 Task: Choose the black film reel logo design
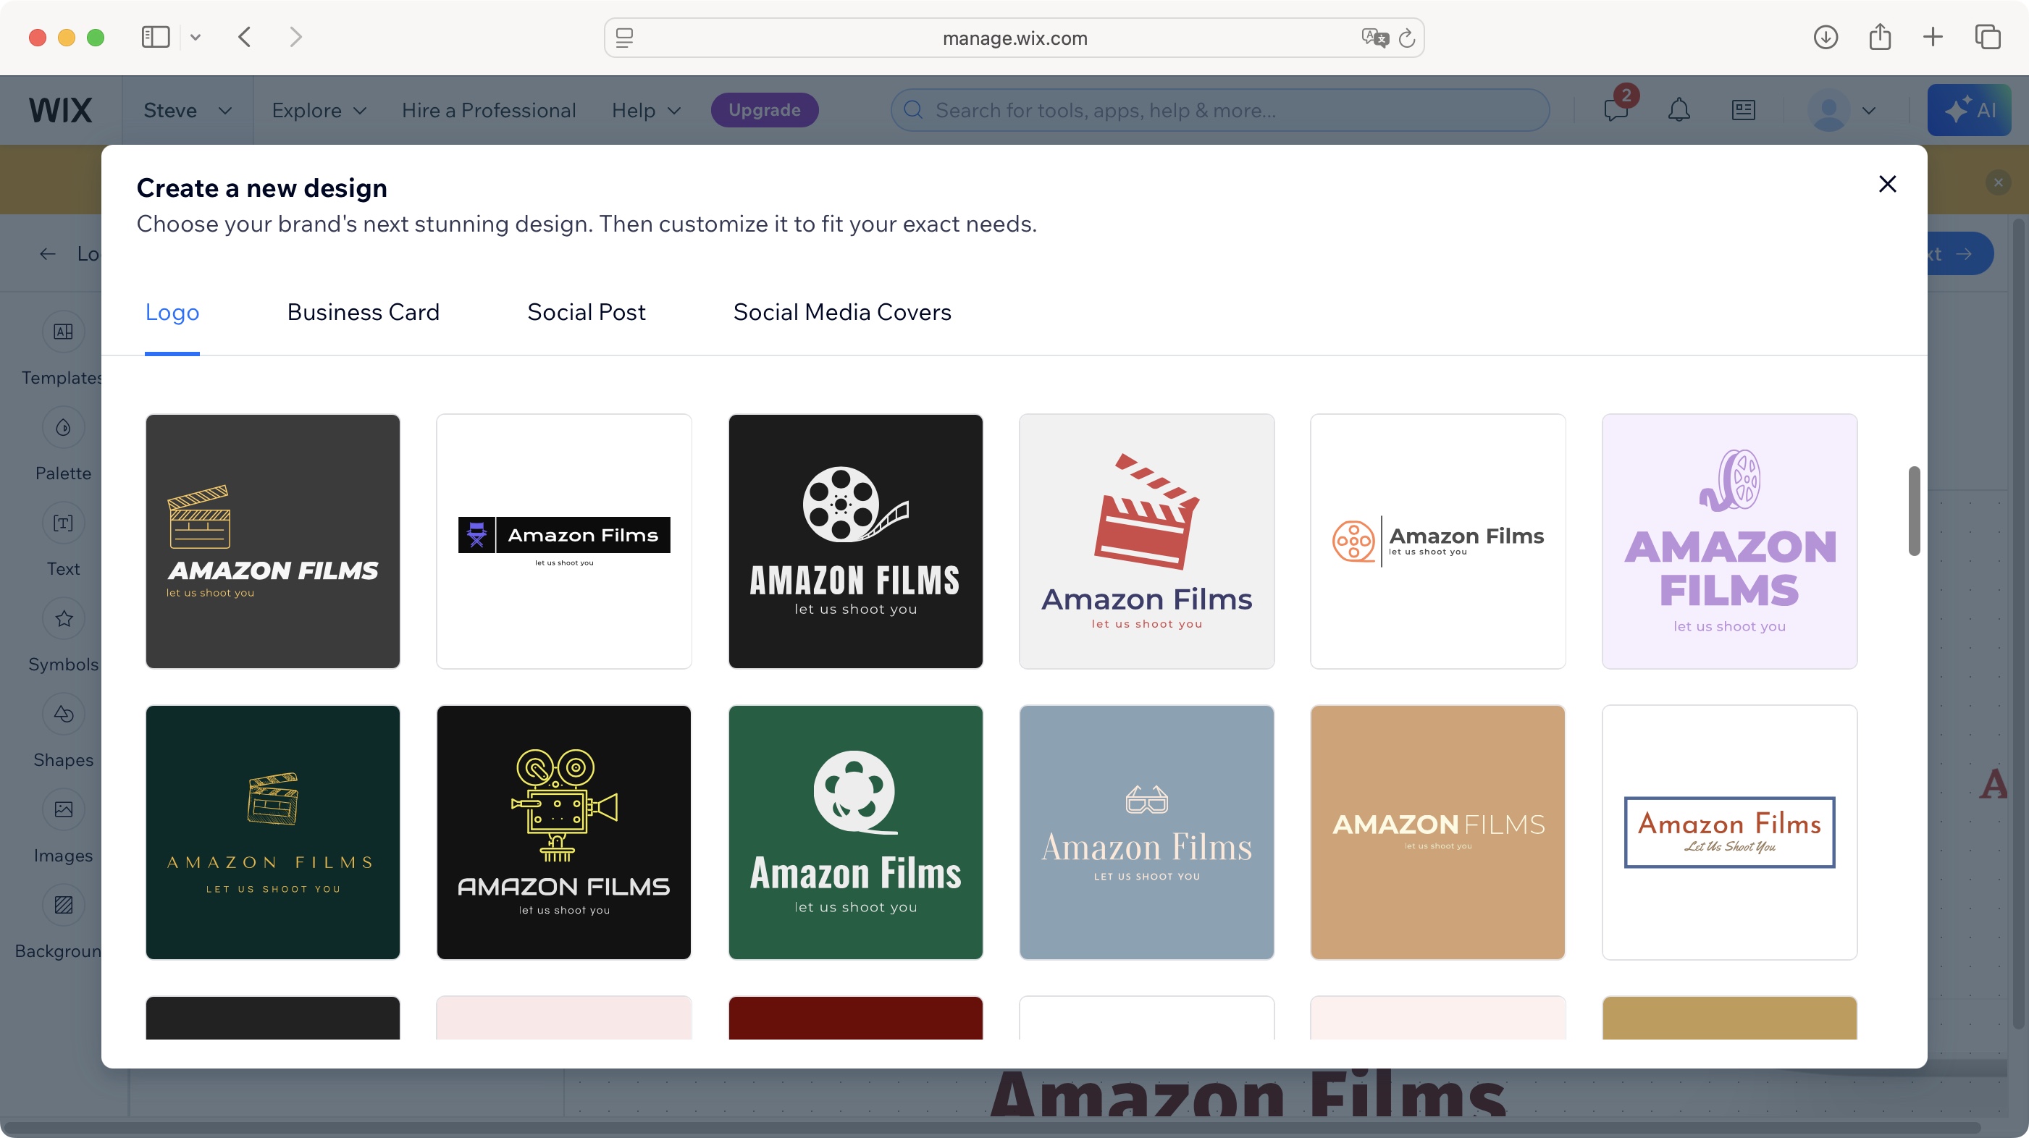855,541
